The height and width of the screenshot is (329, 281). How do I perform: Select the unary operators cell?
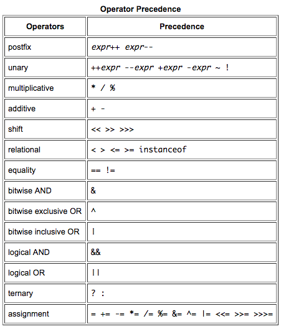point(182,68)
